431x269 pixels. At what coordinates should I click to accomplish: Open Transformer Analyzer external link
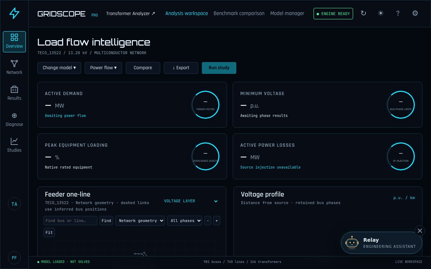[x=131, y=14]
